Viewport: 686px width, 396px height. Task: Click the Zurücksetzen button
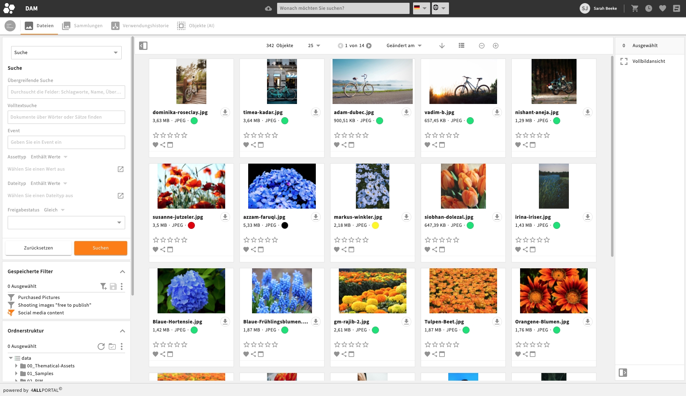pyautogui.click(x=38, y=248)
